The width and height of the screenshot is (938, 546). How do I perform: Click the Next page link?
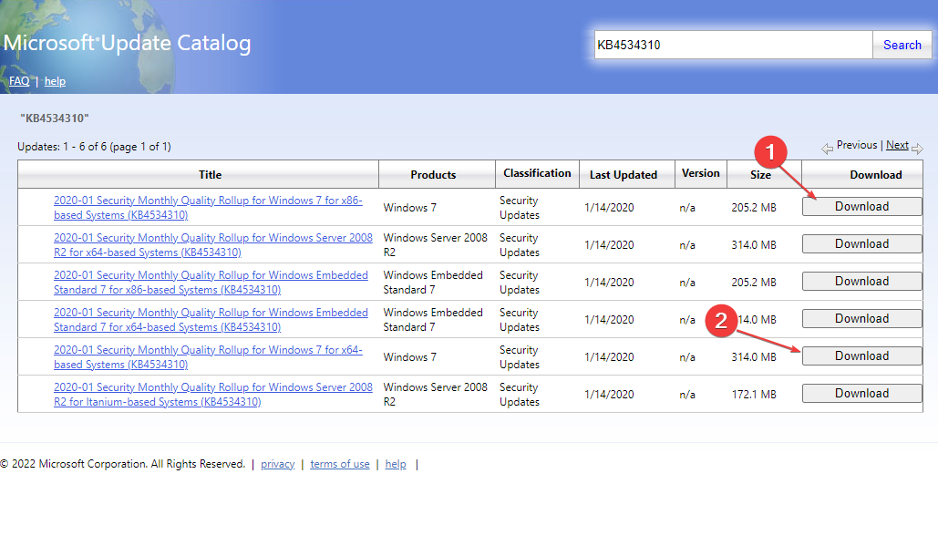[x=897, y=145]
